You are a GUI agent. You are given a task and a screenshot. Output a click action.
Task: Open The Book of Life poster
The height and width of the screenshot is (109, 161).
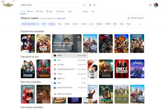pyautogui.click(x=121, y=44)
